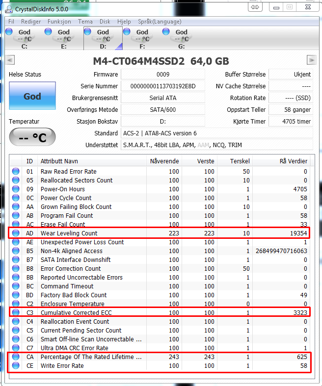Select drive F: disk tab
This screenshot has width=322, height=386.
(142, 39)
